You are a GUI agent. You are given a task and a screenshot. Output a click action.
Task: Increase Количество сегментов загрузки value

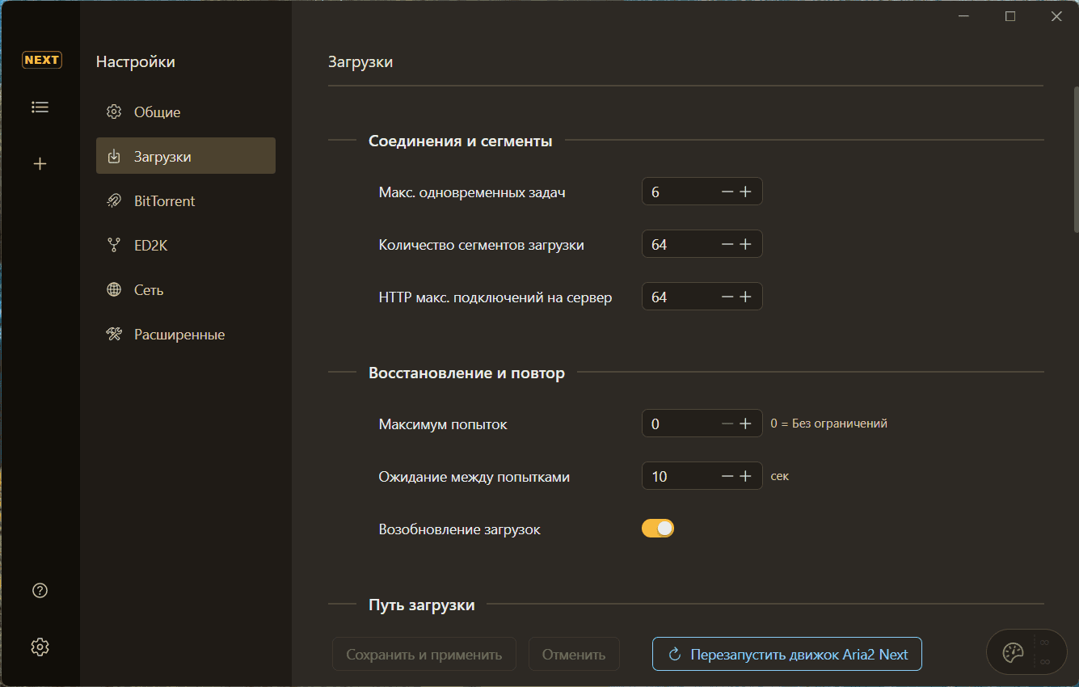[x=746, y=245]
